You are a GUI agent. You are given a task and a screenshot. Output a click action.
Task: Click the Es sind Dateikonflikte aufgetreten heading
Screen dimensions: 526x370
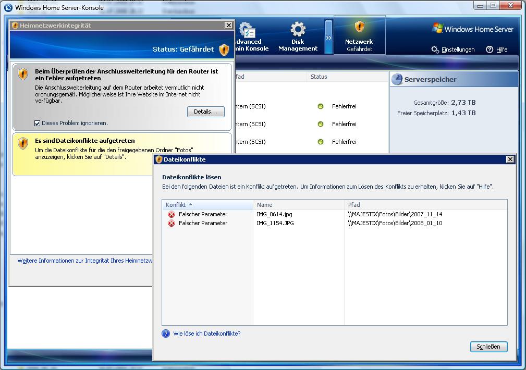(85, 141)
